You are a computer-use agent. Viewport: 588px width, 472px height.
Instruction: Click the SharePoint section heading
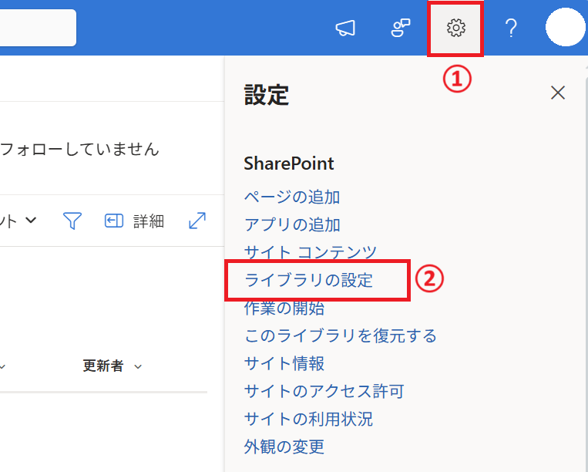pos(289,164)
